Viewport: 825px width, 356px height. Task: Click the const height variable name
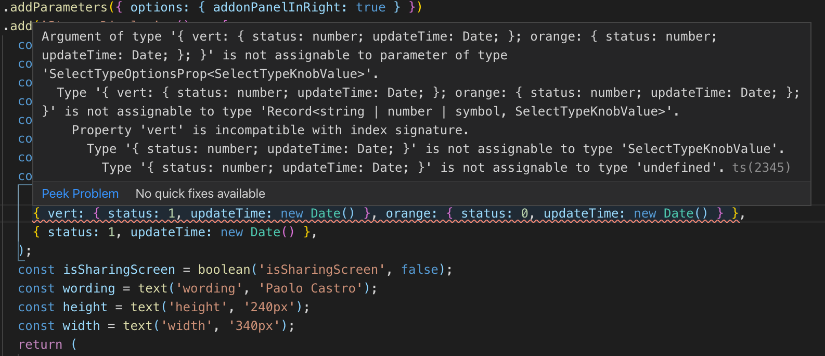pyautogui.click(x=85, y=307)
